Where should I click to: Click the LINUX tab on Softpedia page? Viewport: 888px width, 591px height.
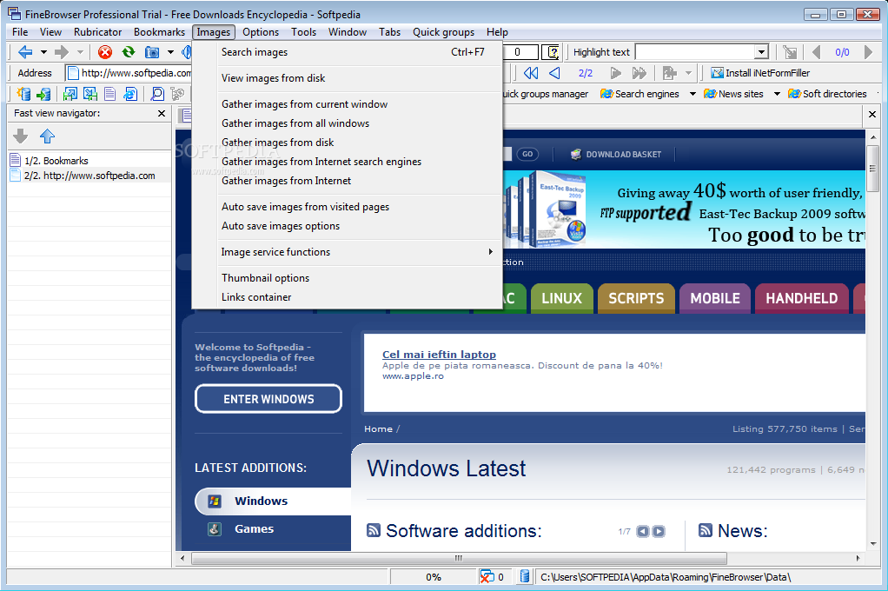562,299
